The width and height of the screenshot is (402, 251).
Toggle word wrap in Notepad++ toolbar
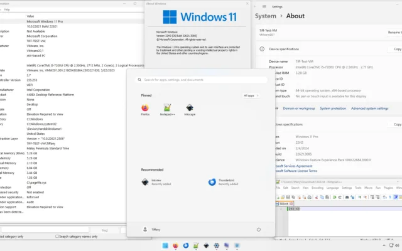click(384, 197)
